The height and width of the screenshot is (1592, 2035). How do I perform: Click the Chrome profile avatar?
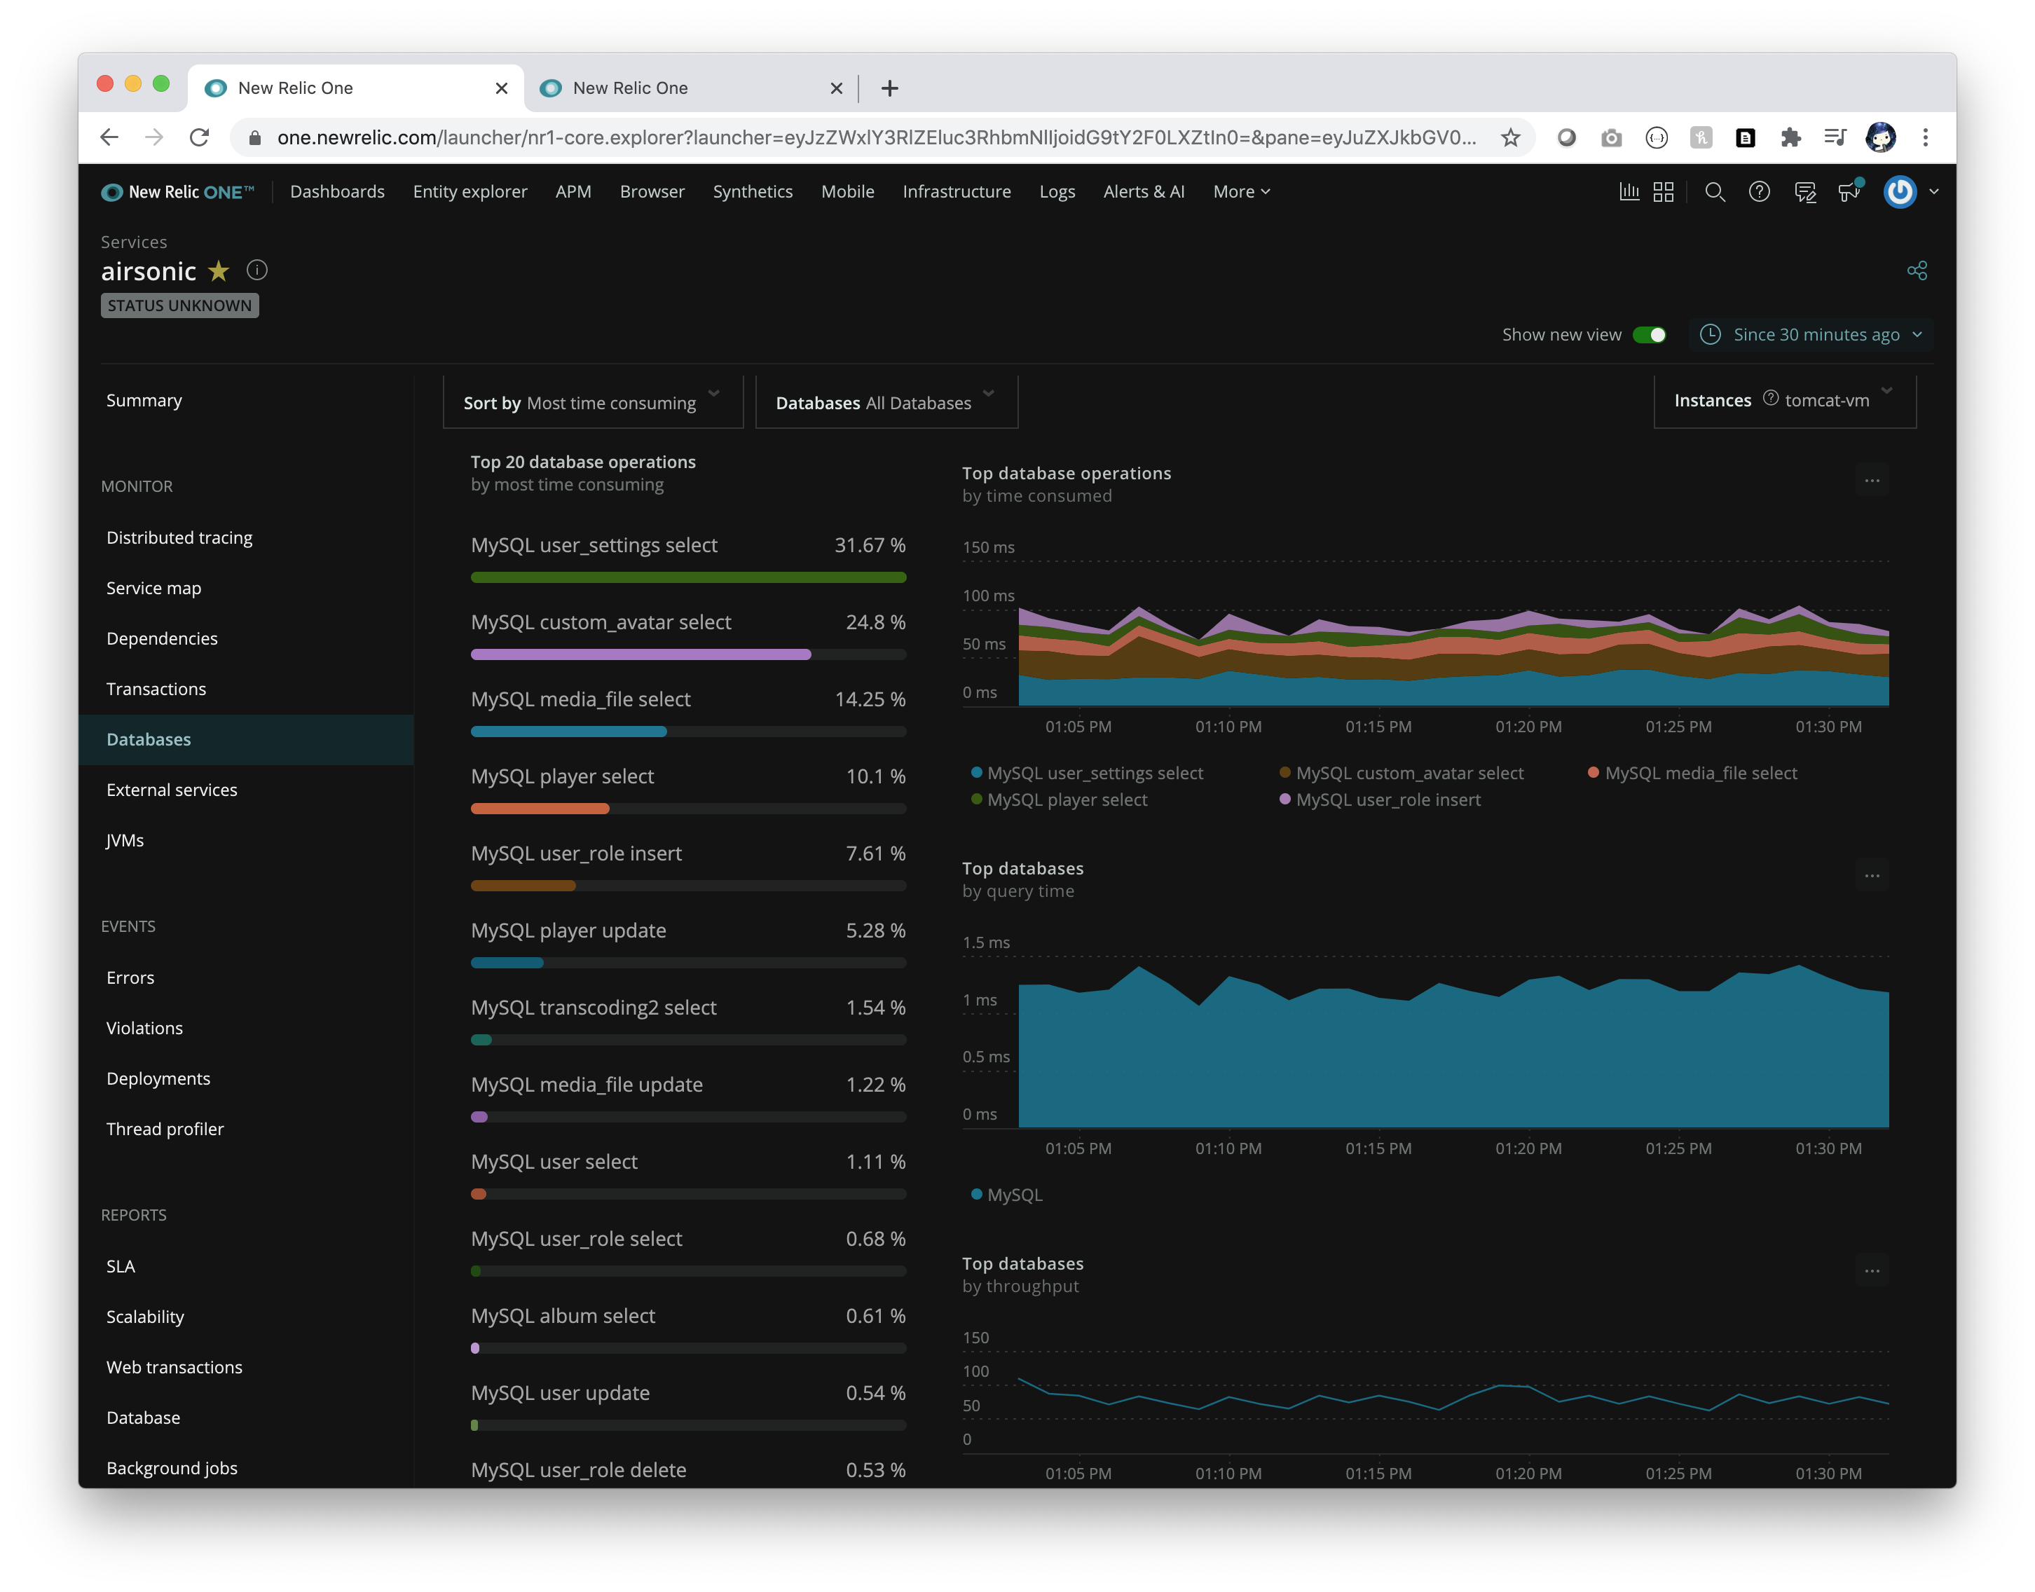tap(1880, 138)
